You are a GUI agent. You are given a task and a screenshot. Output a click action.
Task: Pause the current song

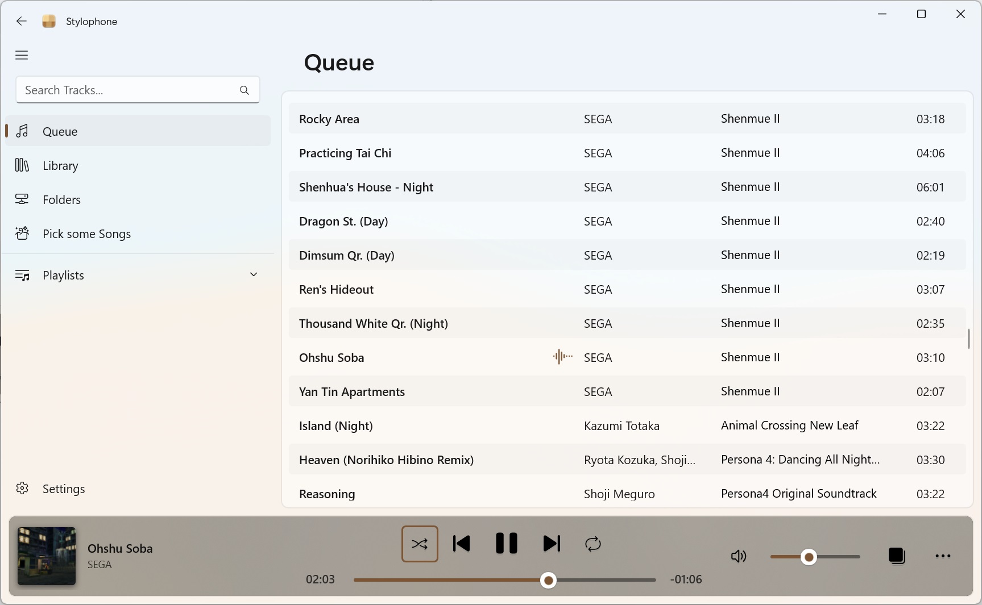(x=506, y=544)
